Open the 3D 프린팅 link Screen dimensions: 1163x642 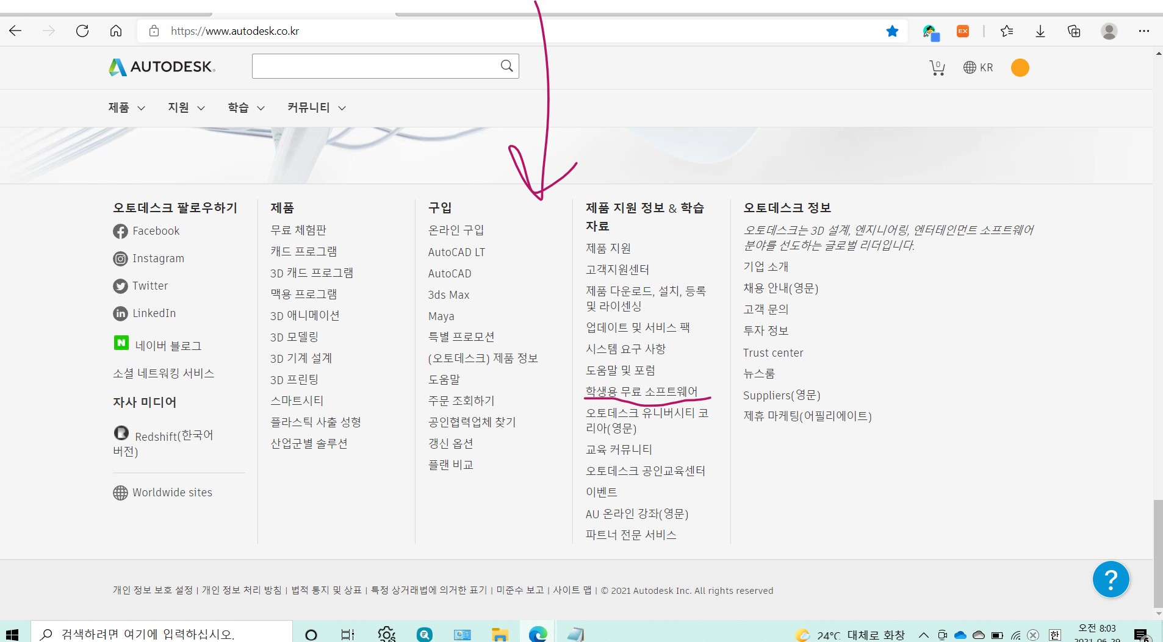tap(295, 379)
